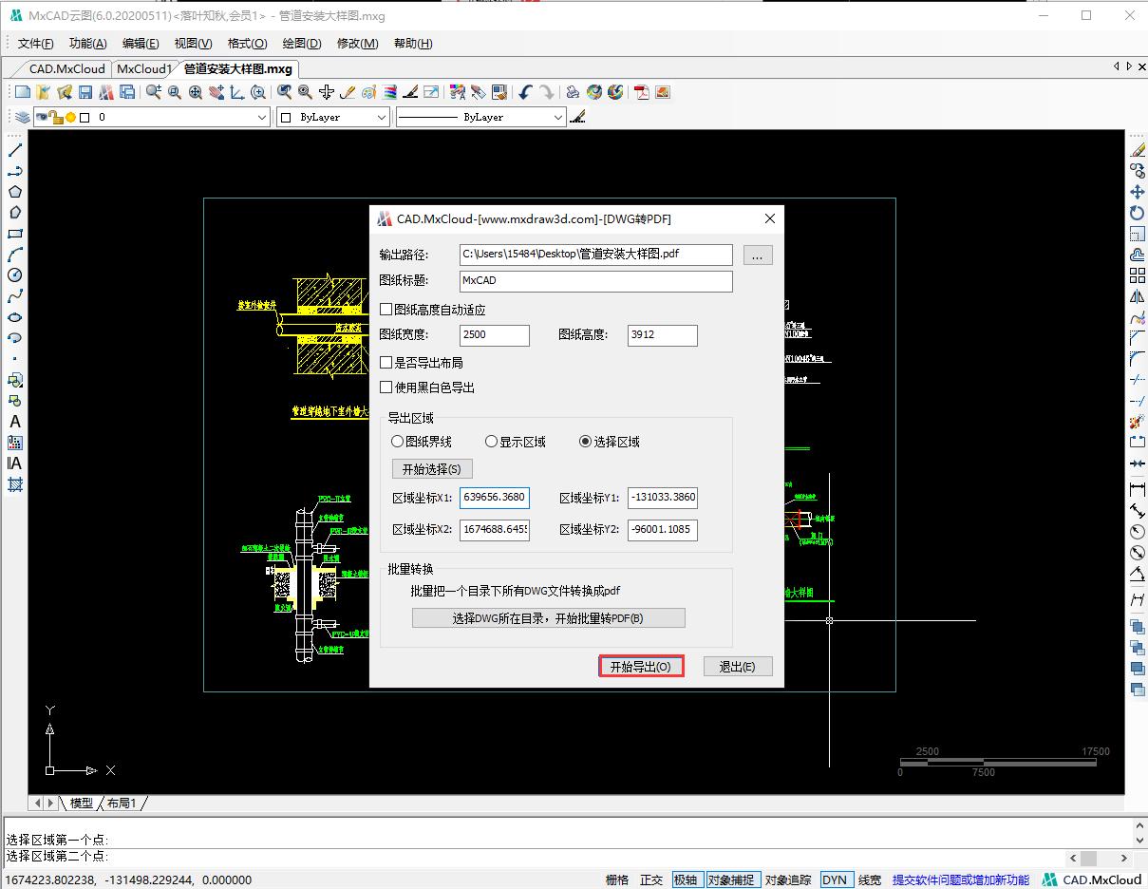Screen dimensions: 1148x889
Task: Click the Save icon on the toolbar
Action: coord(85,91)
